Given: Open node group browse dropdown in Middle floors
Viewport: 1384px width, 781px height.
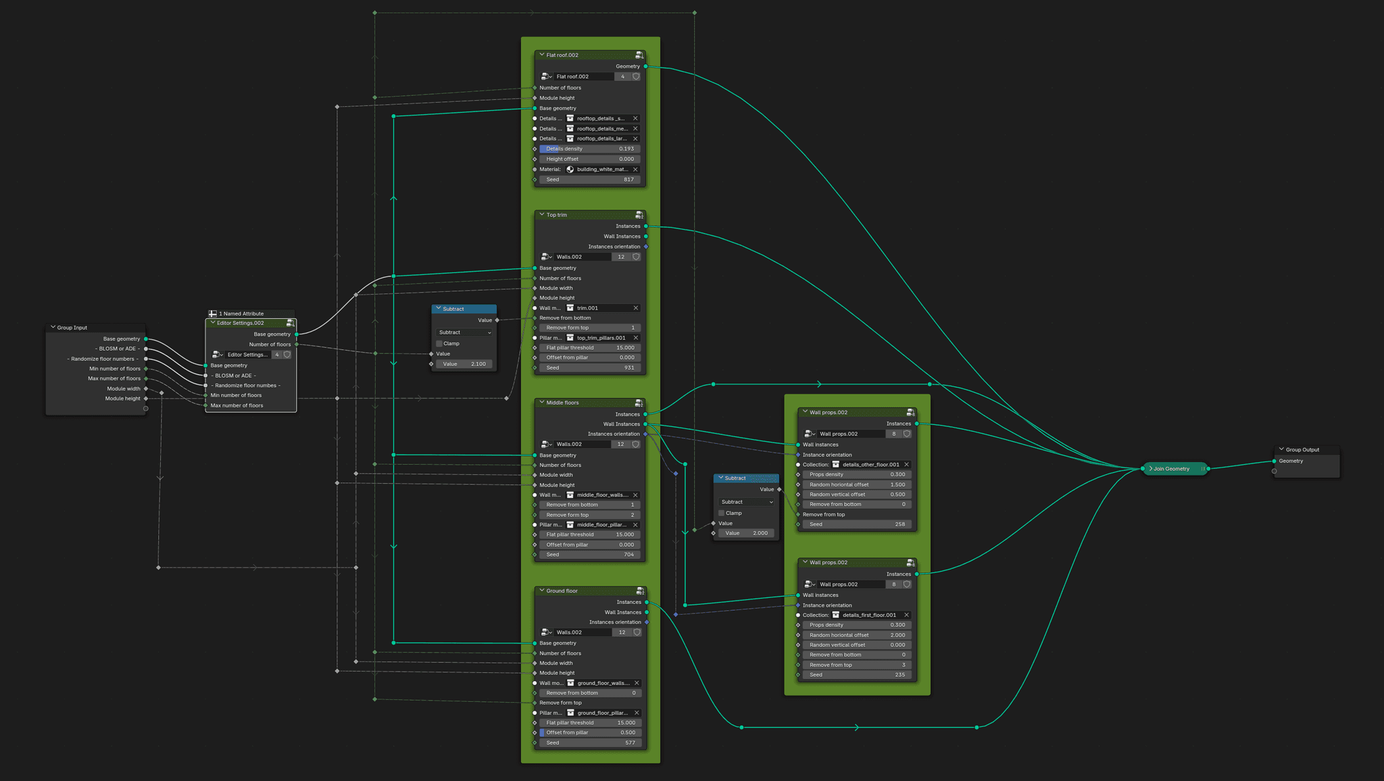Looking at the screenshot, I should (x=547, y=445).
